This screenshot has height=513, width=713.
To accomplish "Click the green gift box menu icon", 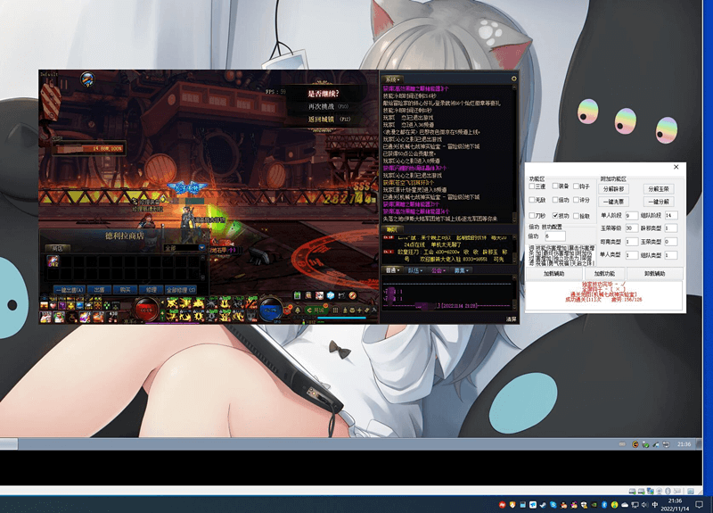I will click(x=298, y=295).
